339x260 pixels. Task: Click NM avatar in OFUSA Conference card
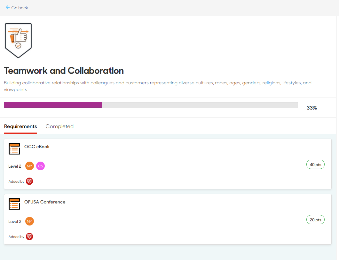pyautogui.click(x=30, y=221)
